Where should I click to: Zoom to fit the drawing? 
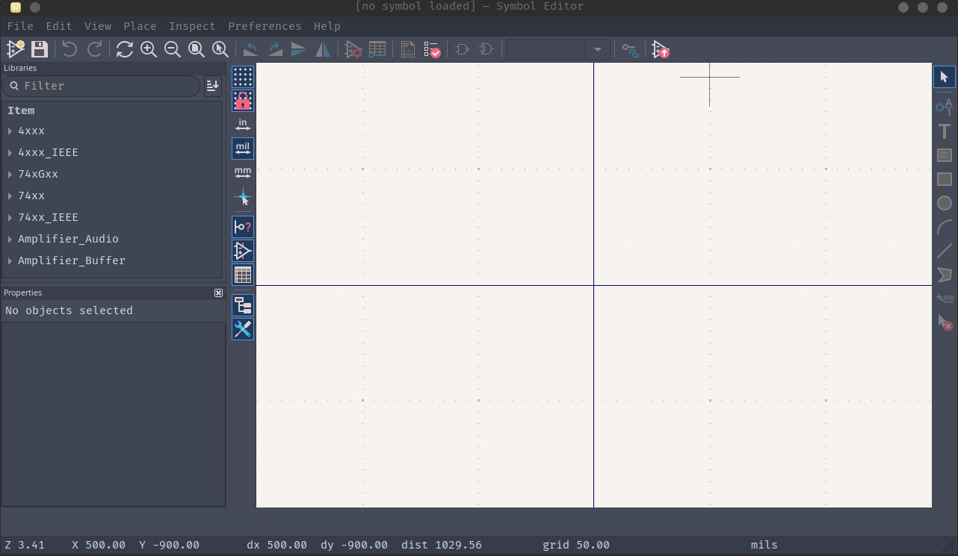click(x=196, y=49)
